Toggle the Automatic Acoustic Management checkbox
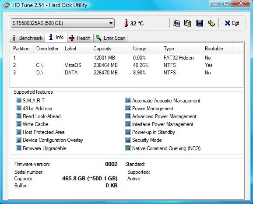The width and height of the screenshot is (253, 204). pos(128,100)
